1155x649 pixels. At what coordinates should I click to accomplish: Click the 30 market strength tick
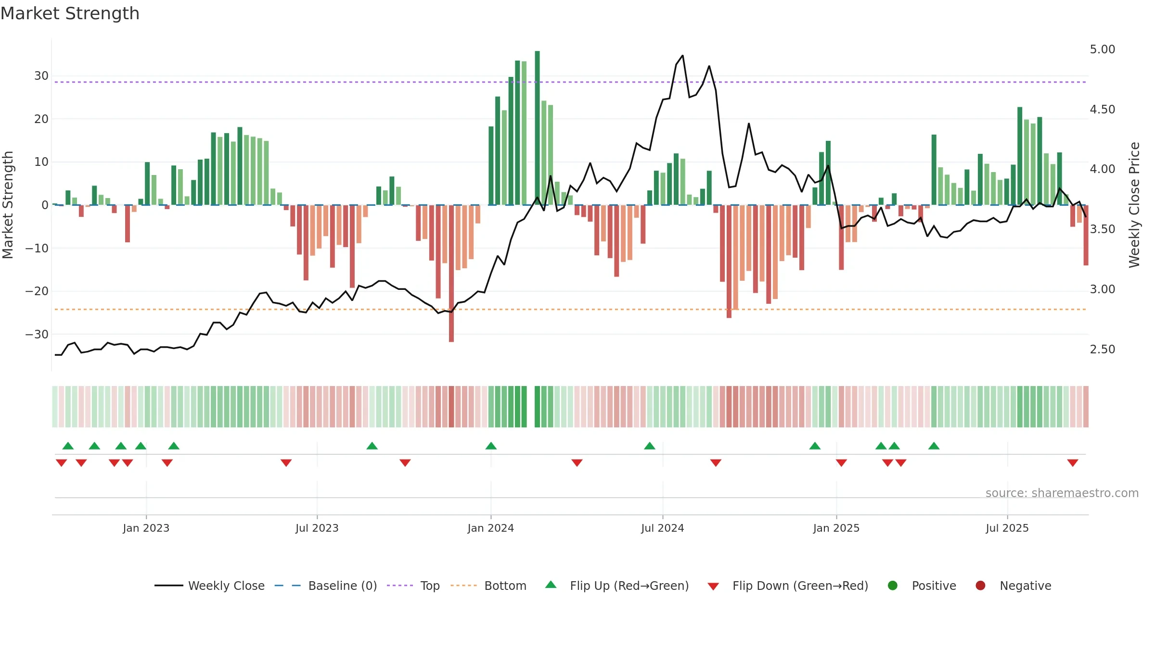(x=41, y=76)
